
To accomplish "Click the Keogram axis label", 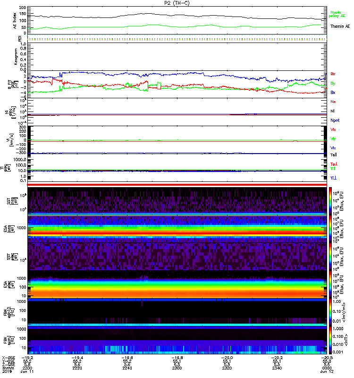I will click(x=16, y=57).
